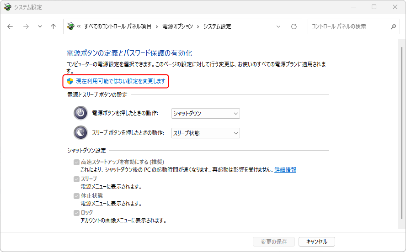The image size is (406, 252).
Task: Click the forward navigation arrow
Action: click(26, 26)
